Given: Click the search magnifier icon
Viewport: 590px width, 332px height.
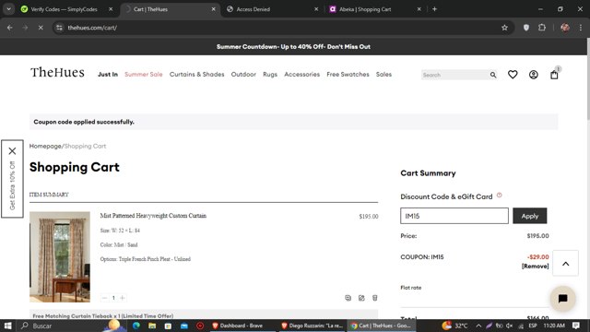Looking at the screenshot, I should pyautogui.click(x=493, y=75).
